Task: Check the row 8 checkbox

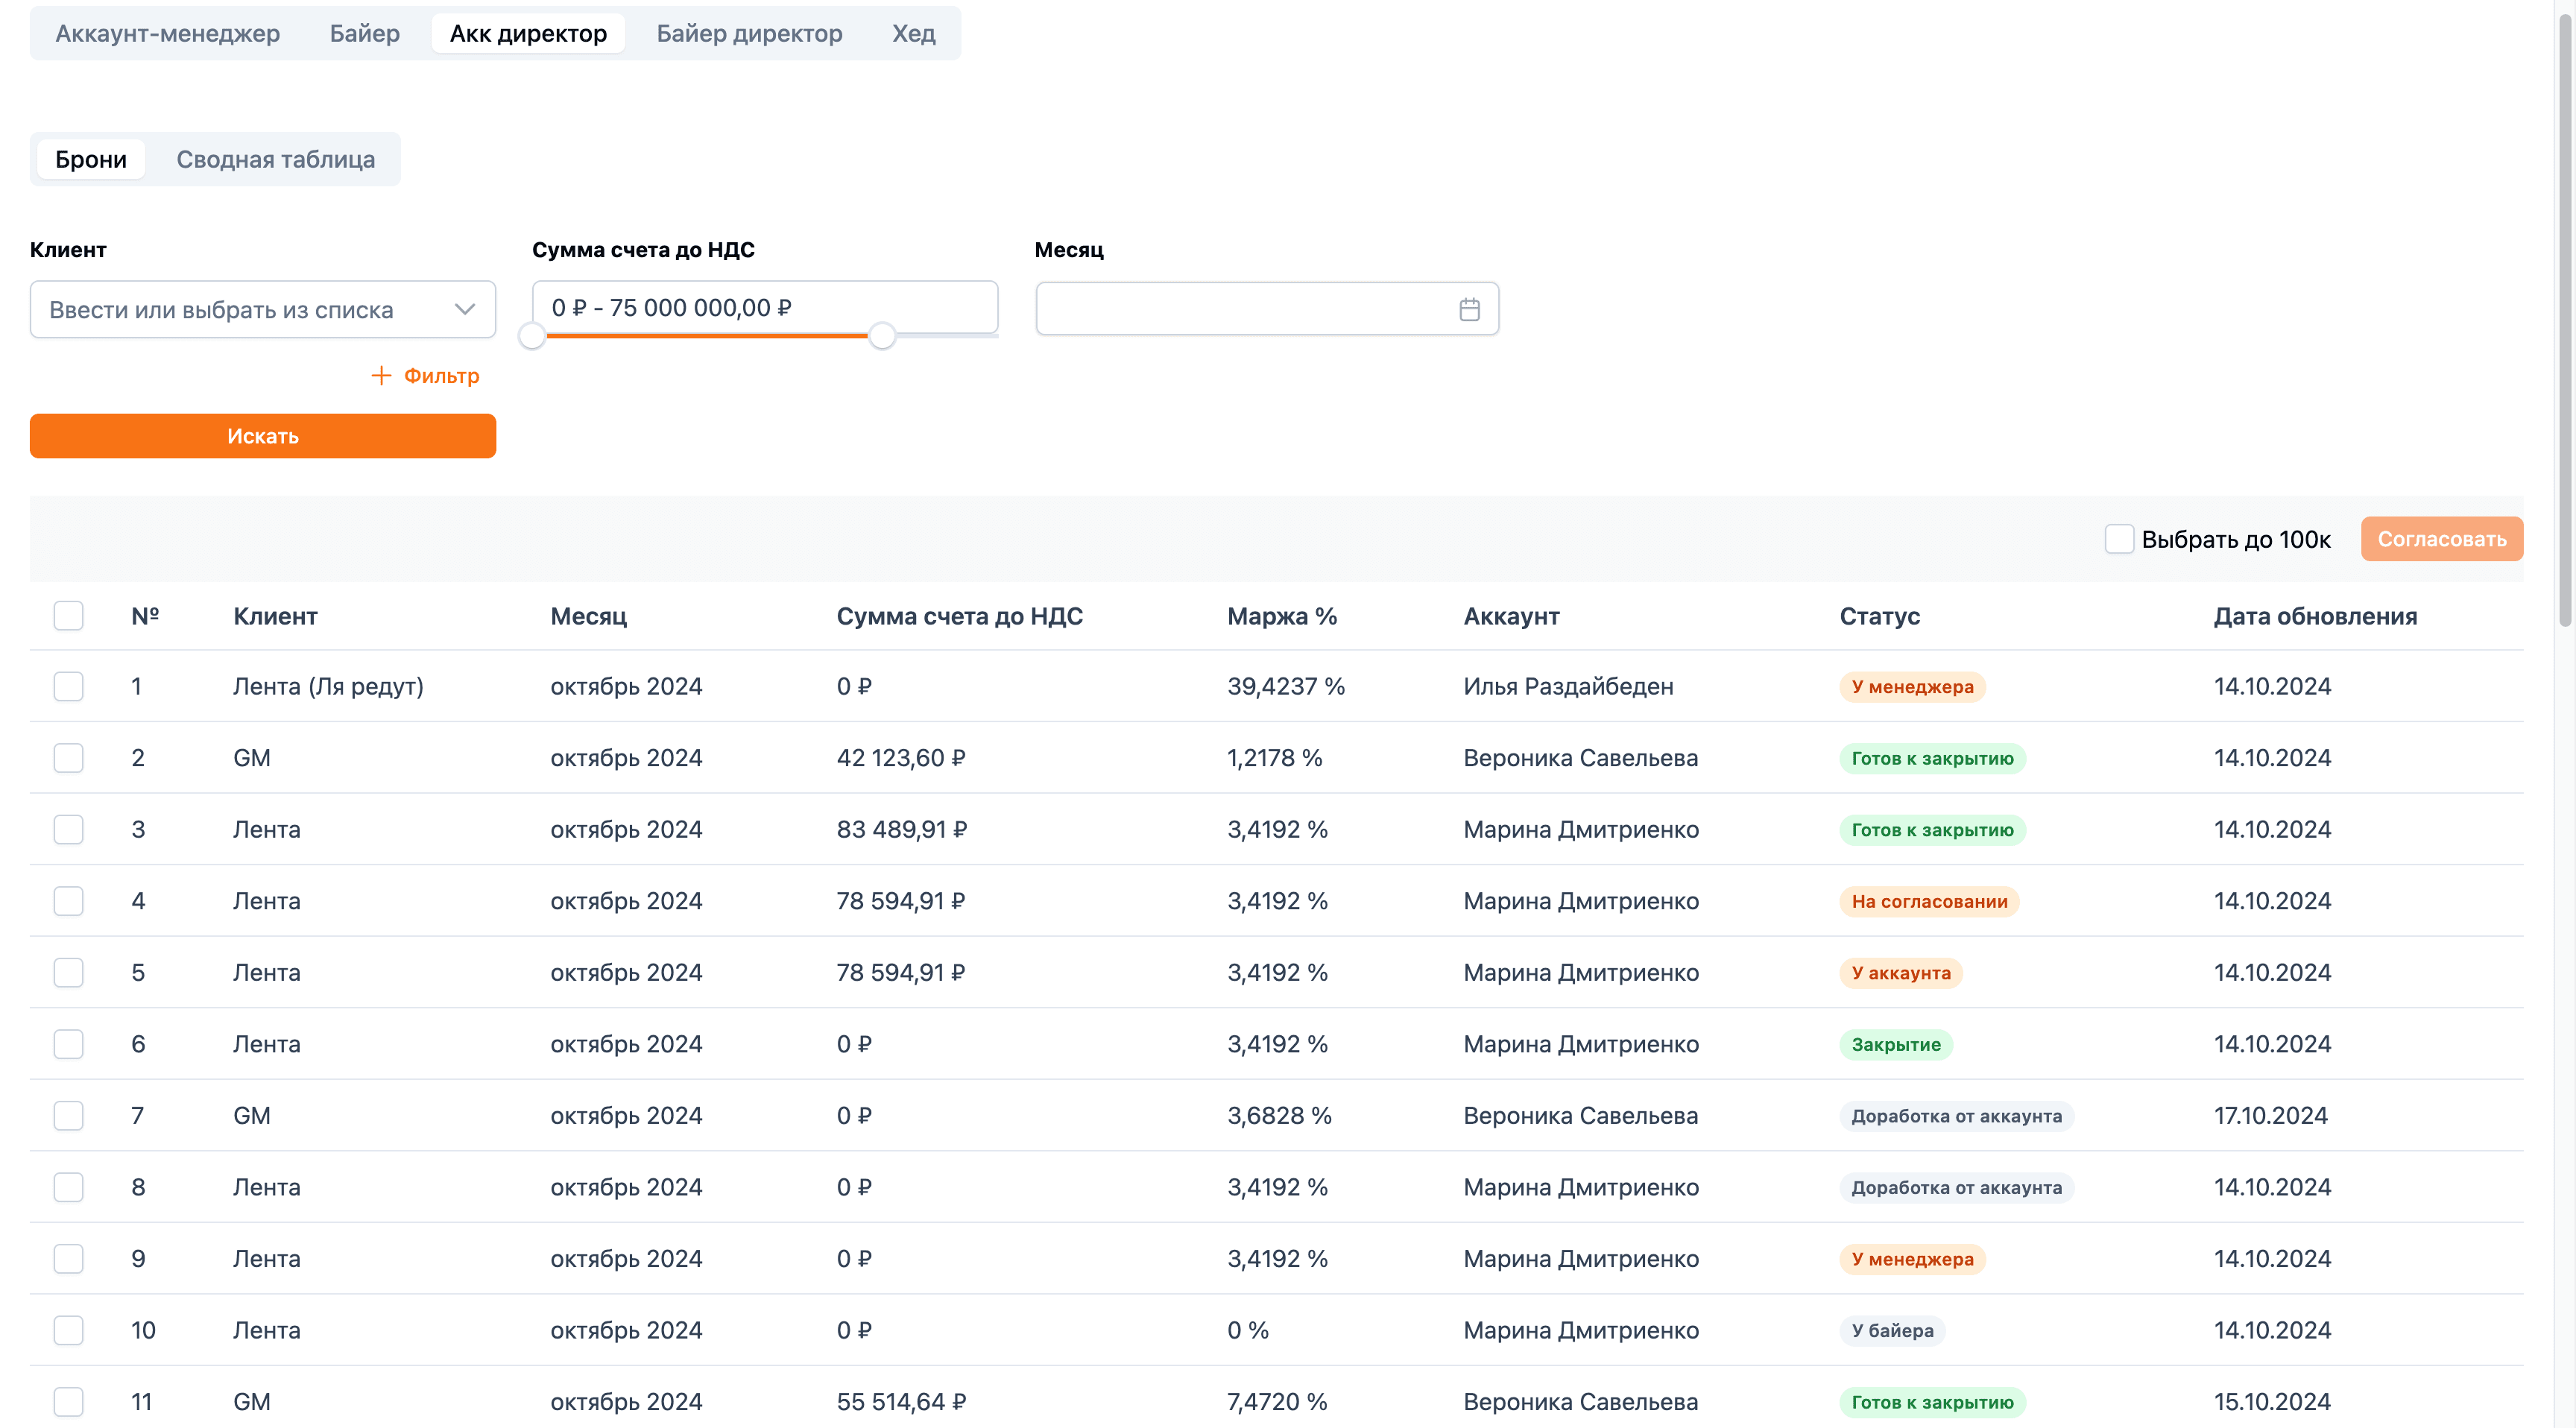Action: [68, 1187]
